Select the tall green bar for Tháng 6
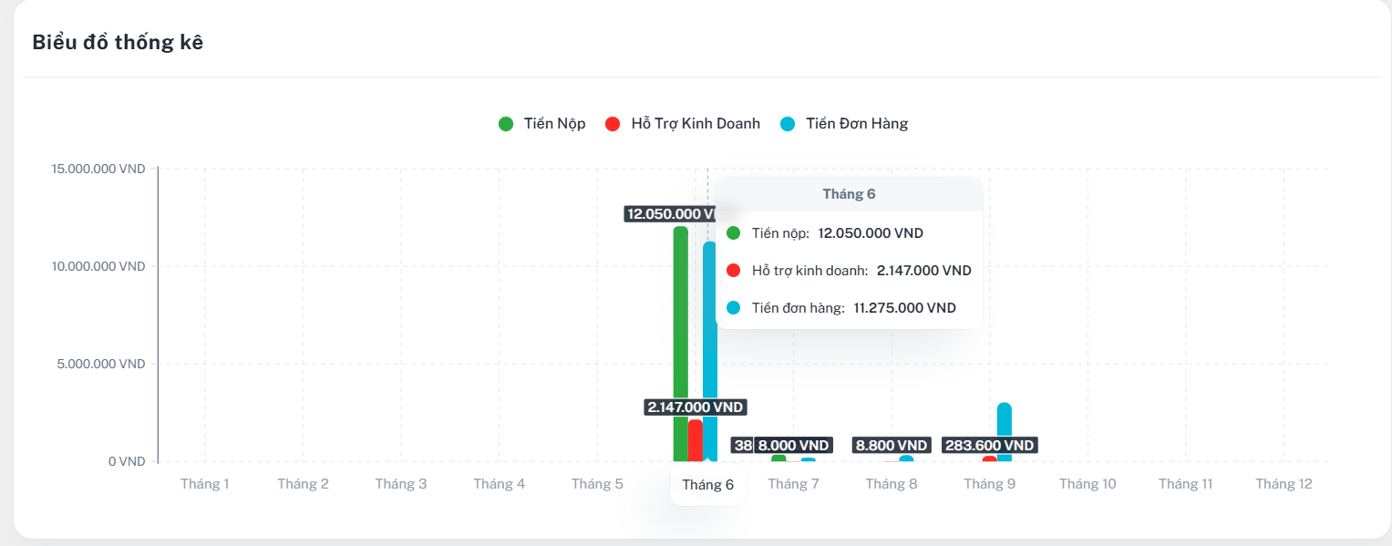1392x546 pixels. point(680,319)
